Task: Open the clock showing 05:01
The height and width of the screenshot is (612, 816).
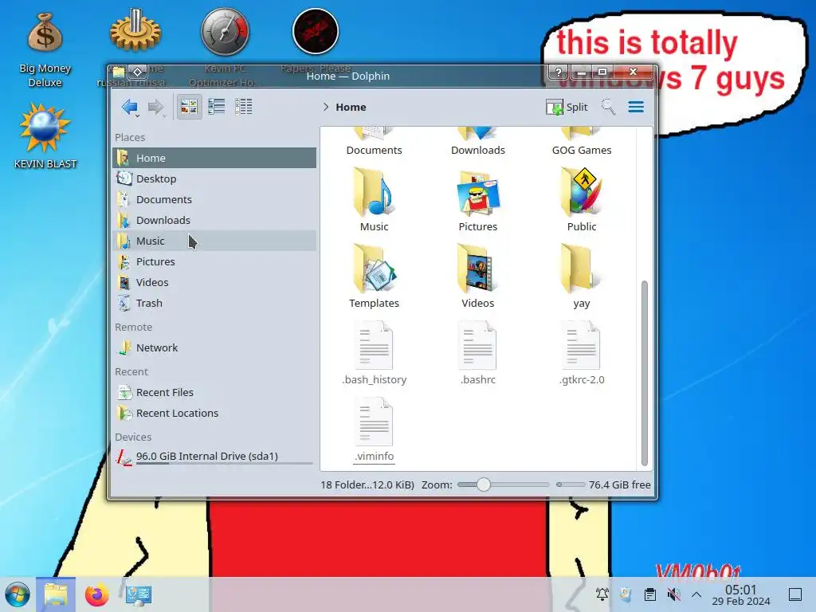Action: 741,594
